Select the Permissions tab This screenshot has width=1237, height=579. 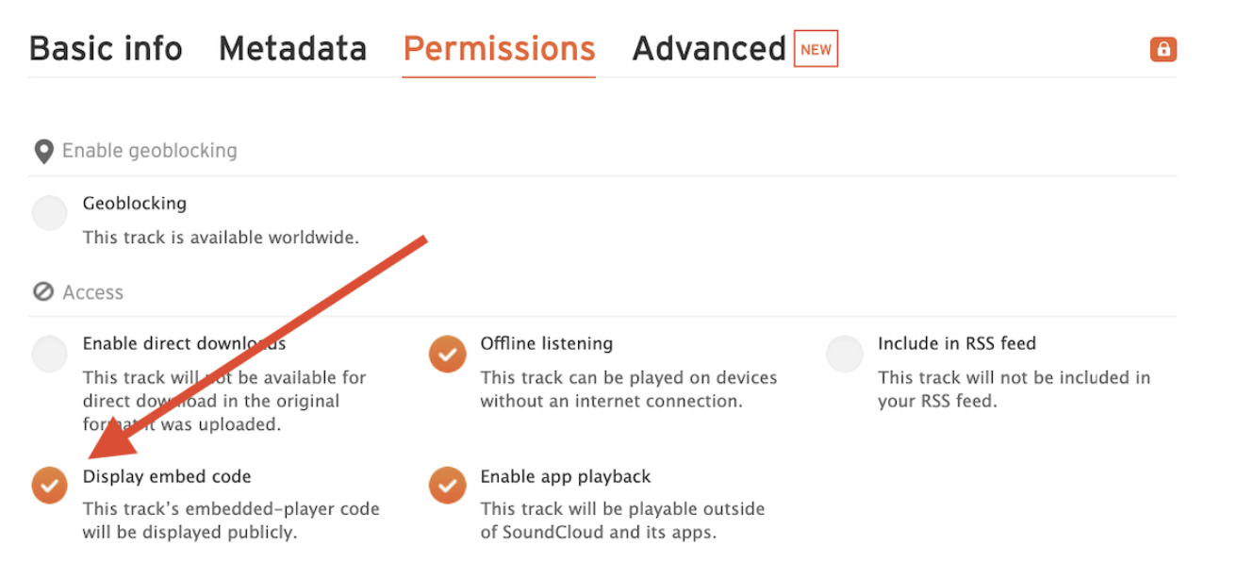[x=499, y=49]
